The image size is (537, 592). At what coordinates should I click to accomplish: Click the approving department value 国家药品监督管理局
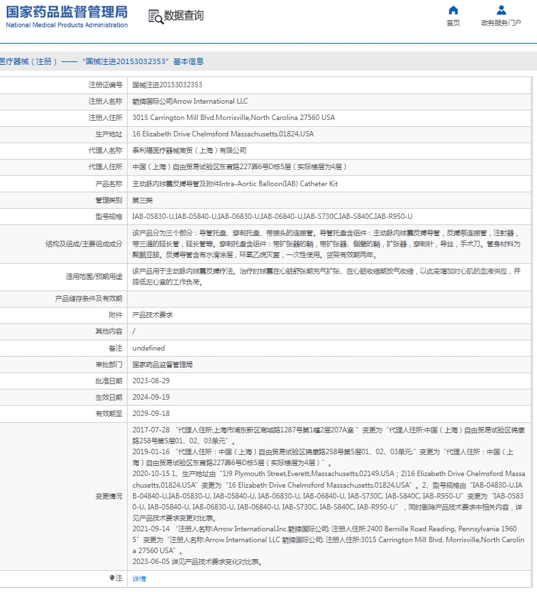click(162, 364)
